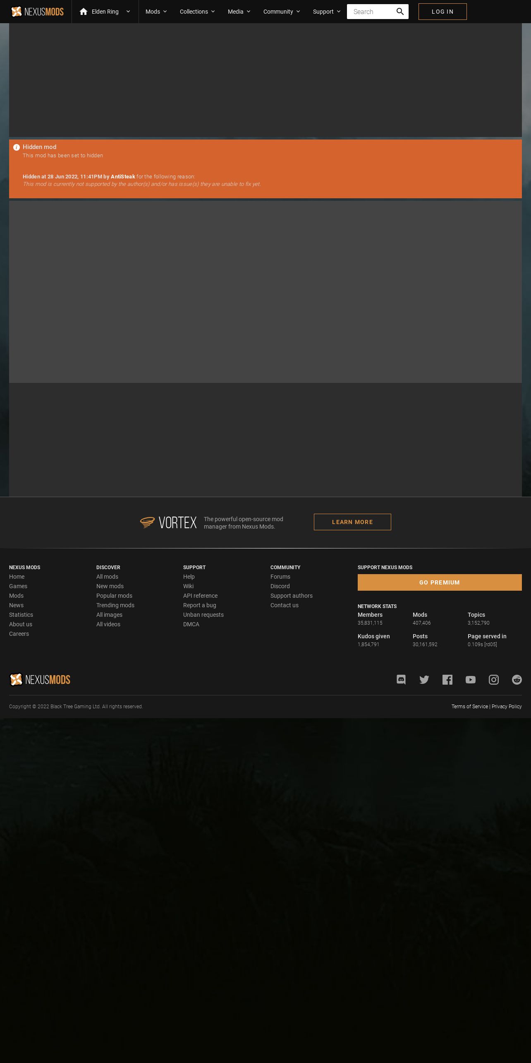Viewport: 531px width, 1063px height.
Task: Click the Hidden mod info icon
Action: [x=17, y=147]
